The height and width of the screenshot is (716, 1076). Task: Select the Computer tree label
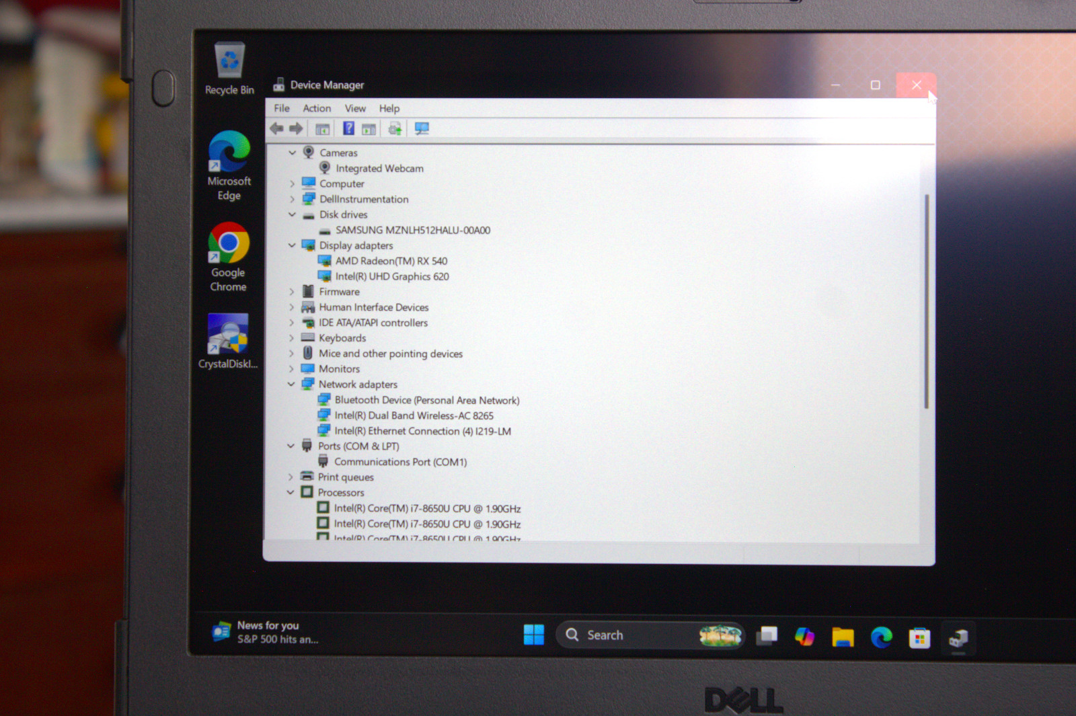coord(342,184)
